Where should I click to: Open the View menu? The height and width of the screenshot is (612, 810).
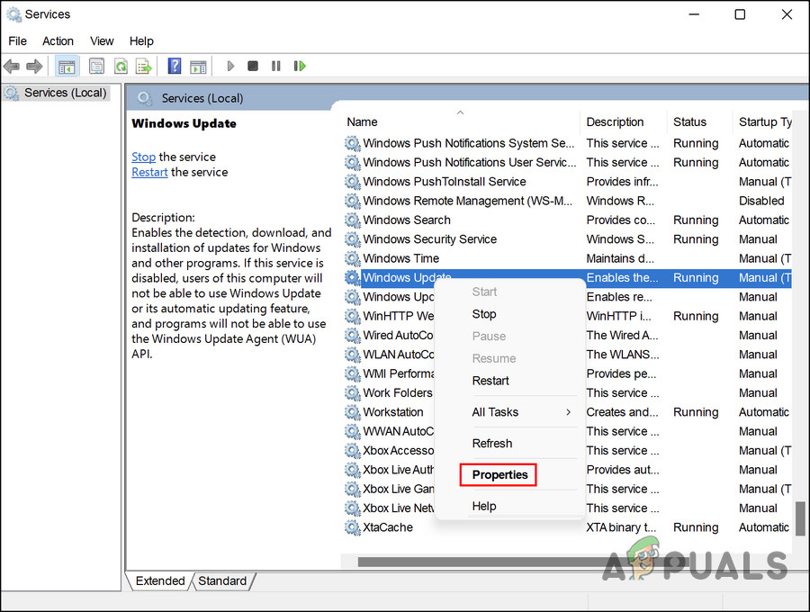(x=101, y=40)
